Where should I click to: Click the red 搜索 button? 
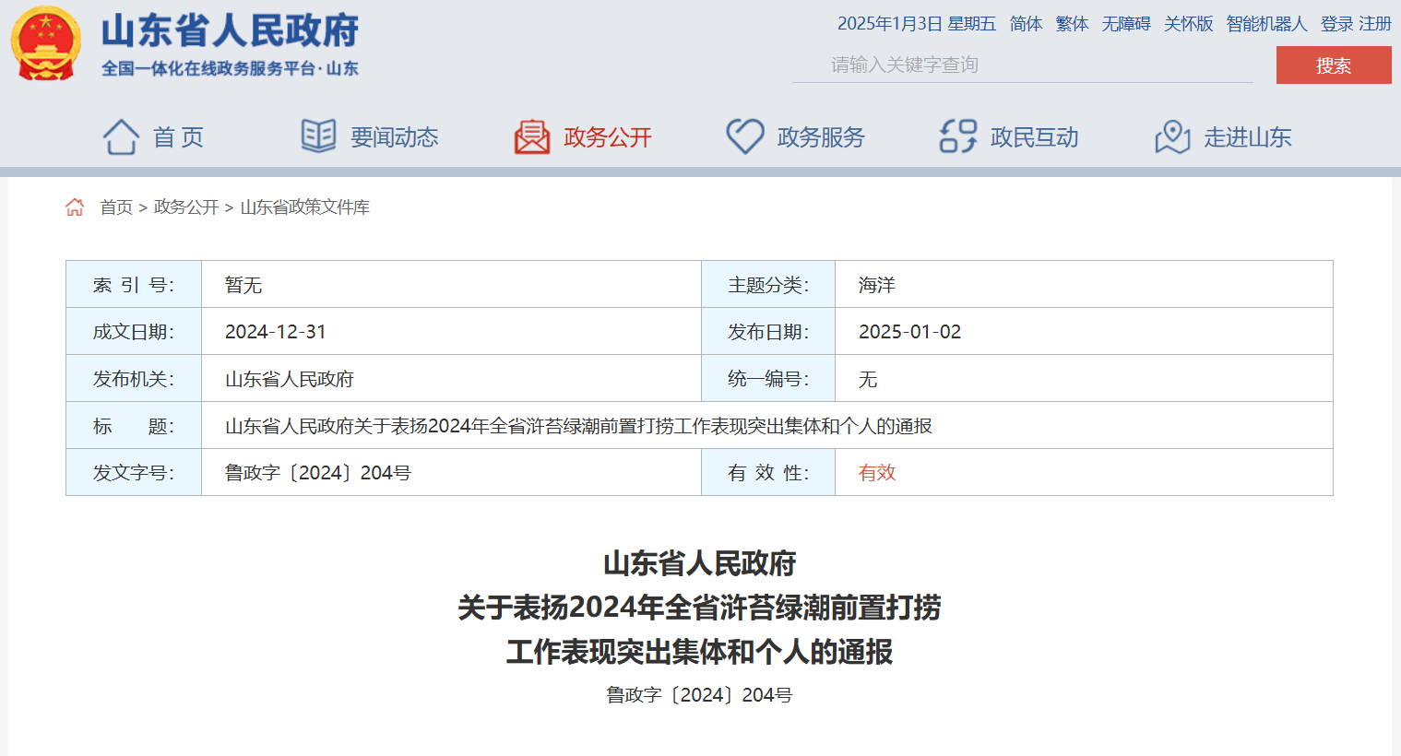coord(1334,65)
